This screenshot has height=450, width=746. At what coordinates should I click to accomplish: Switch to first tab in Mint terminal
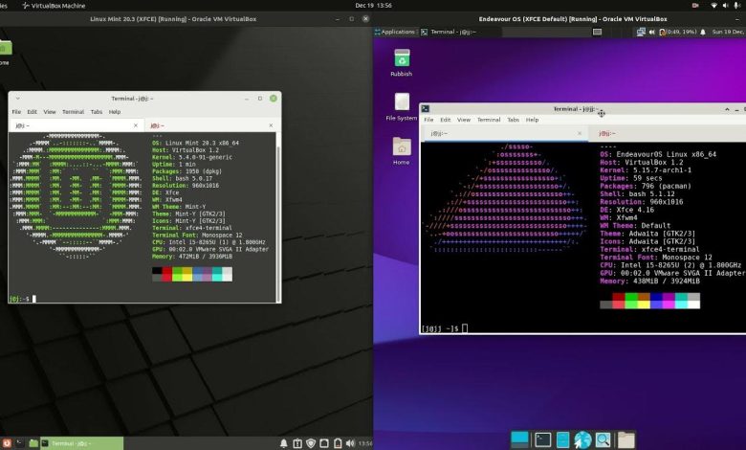(x=77, y=125)
